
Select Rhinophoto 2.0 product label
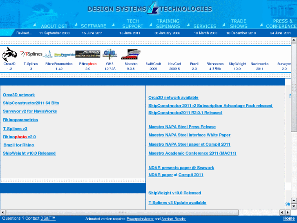click(88, 66)
